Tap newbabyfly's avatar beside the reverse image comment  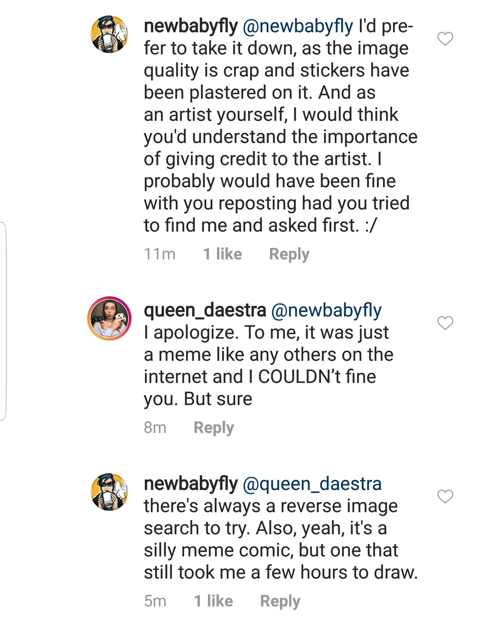point(109,492)
